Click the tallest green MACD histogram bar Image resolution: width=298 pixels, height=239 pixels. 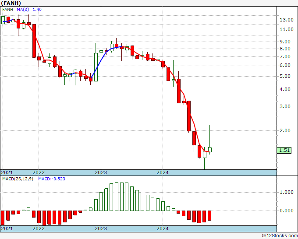pos(117,197)
